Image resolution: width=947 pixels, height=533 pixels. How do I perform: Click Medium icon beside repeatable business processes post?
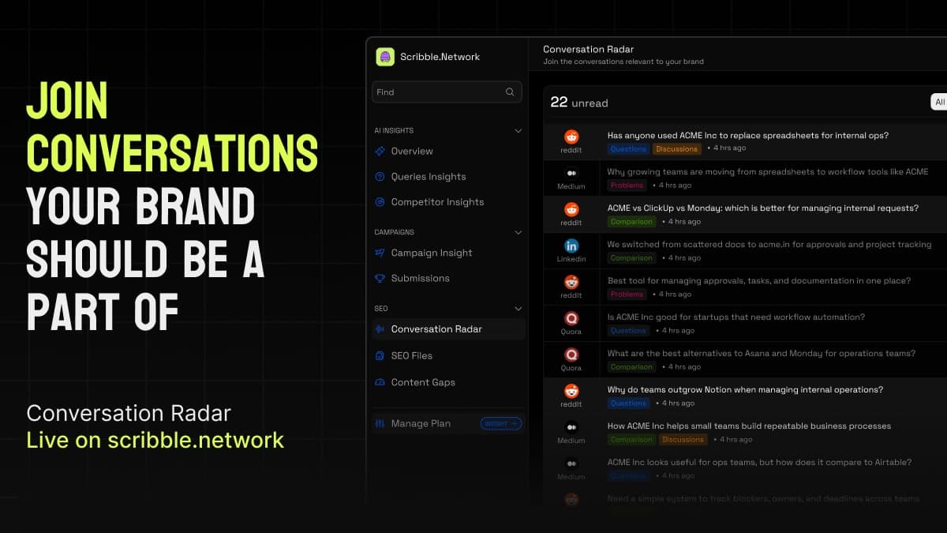pyautogui.click(x=571, y=427)
